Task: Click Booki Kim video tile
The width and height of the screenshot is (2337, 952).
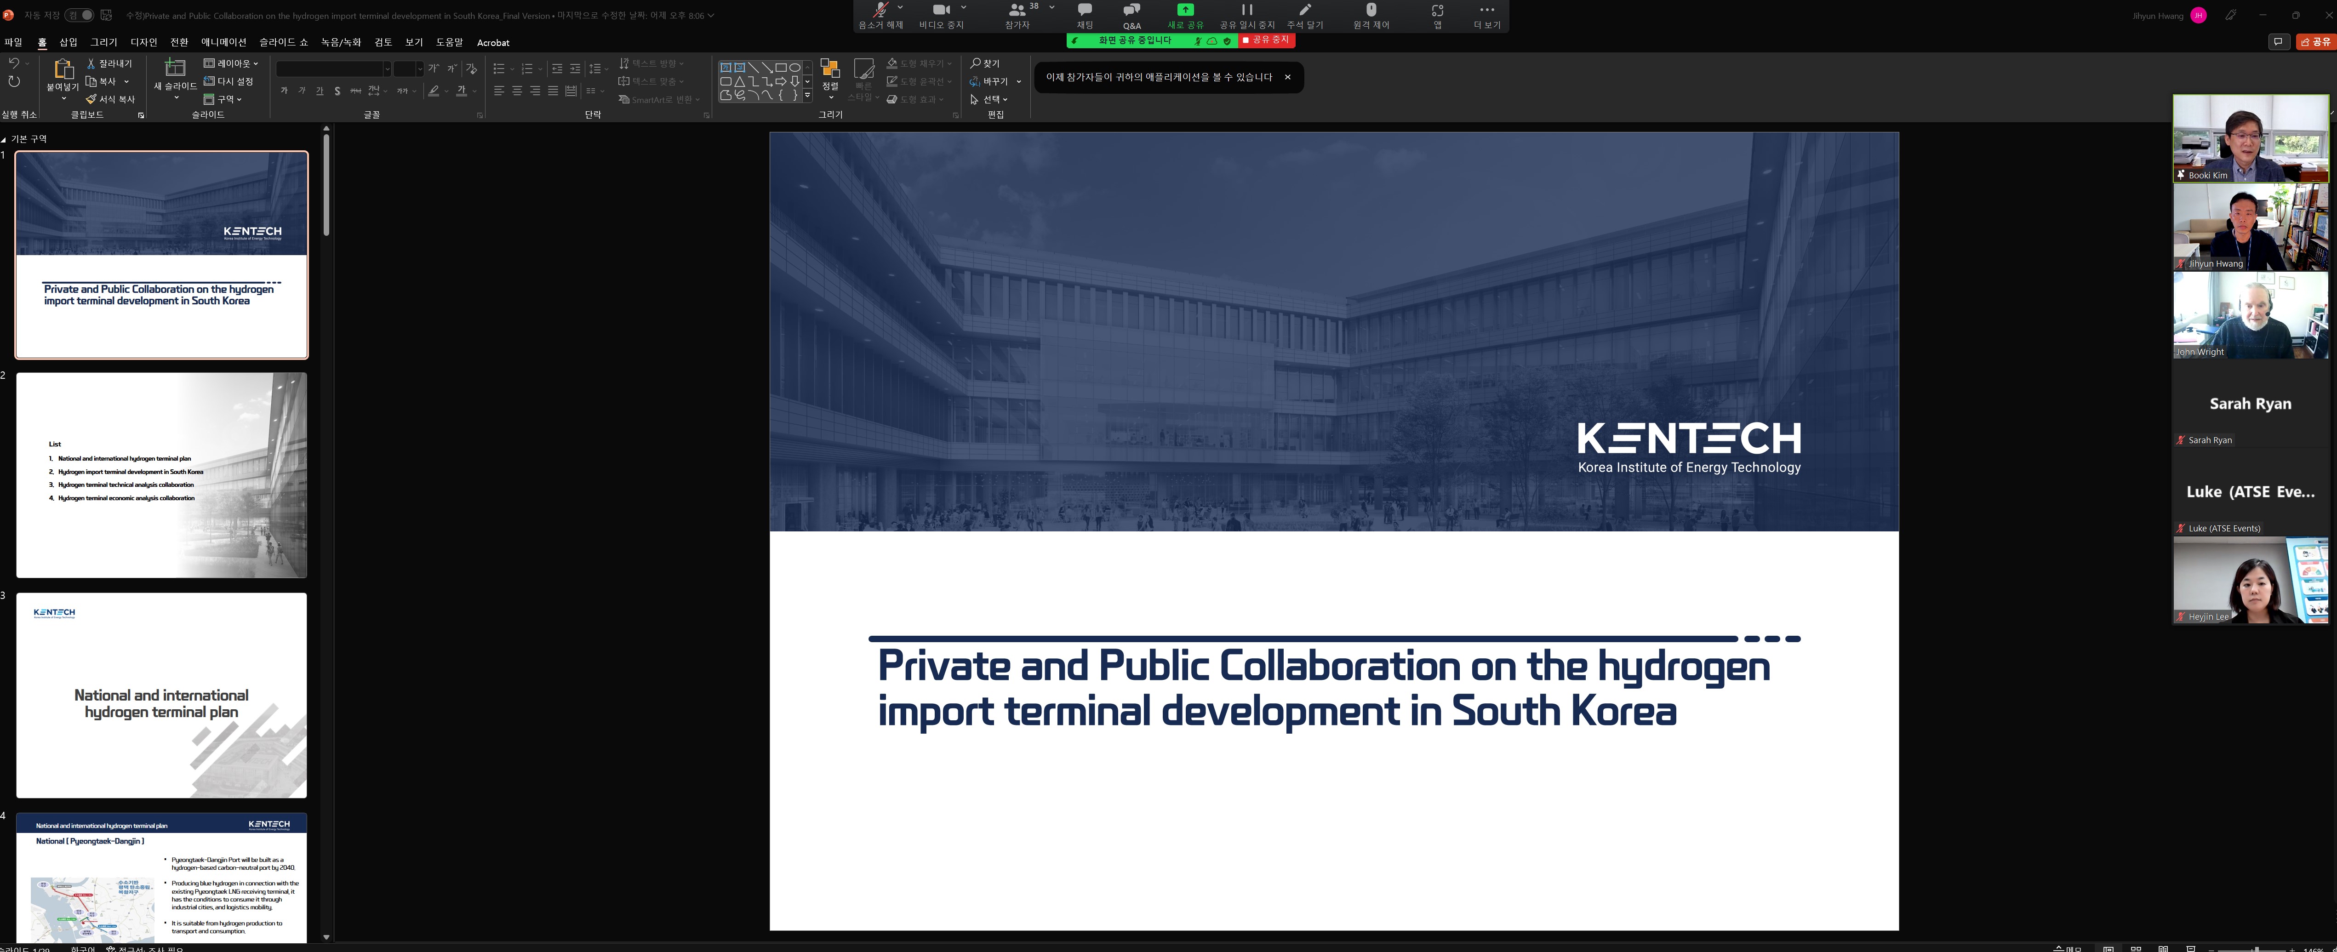Action: click(2250, 138)
